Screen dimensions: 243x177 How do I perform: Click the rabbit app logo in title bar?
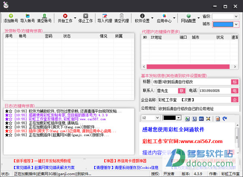pyautogui.click(x=6, y=6)
